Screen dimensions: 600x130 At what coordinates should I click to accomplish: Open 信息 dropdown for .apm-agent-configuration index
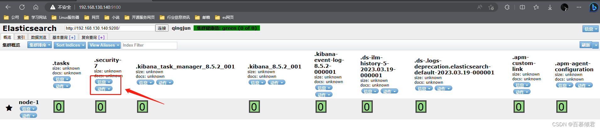(x=564, y=85)
